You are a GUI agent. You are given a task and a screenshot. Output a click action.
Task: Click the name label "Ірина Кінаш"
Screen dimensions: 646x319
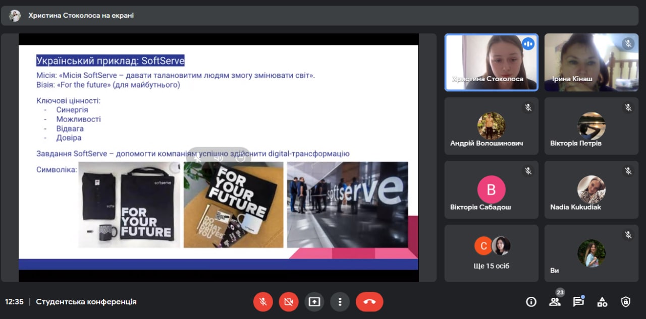571,79
